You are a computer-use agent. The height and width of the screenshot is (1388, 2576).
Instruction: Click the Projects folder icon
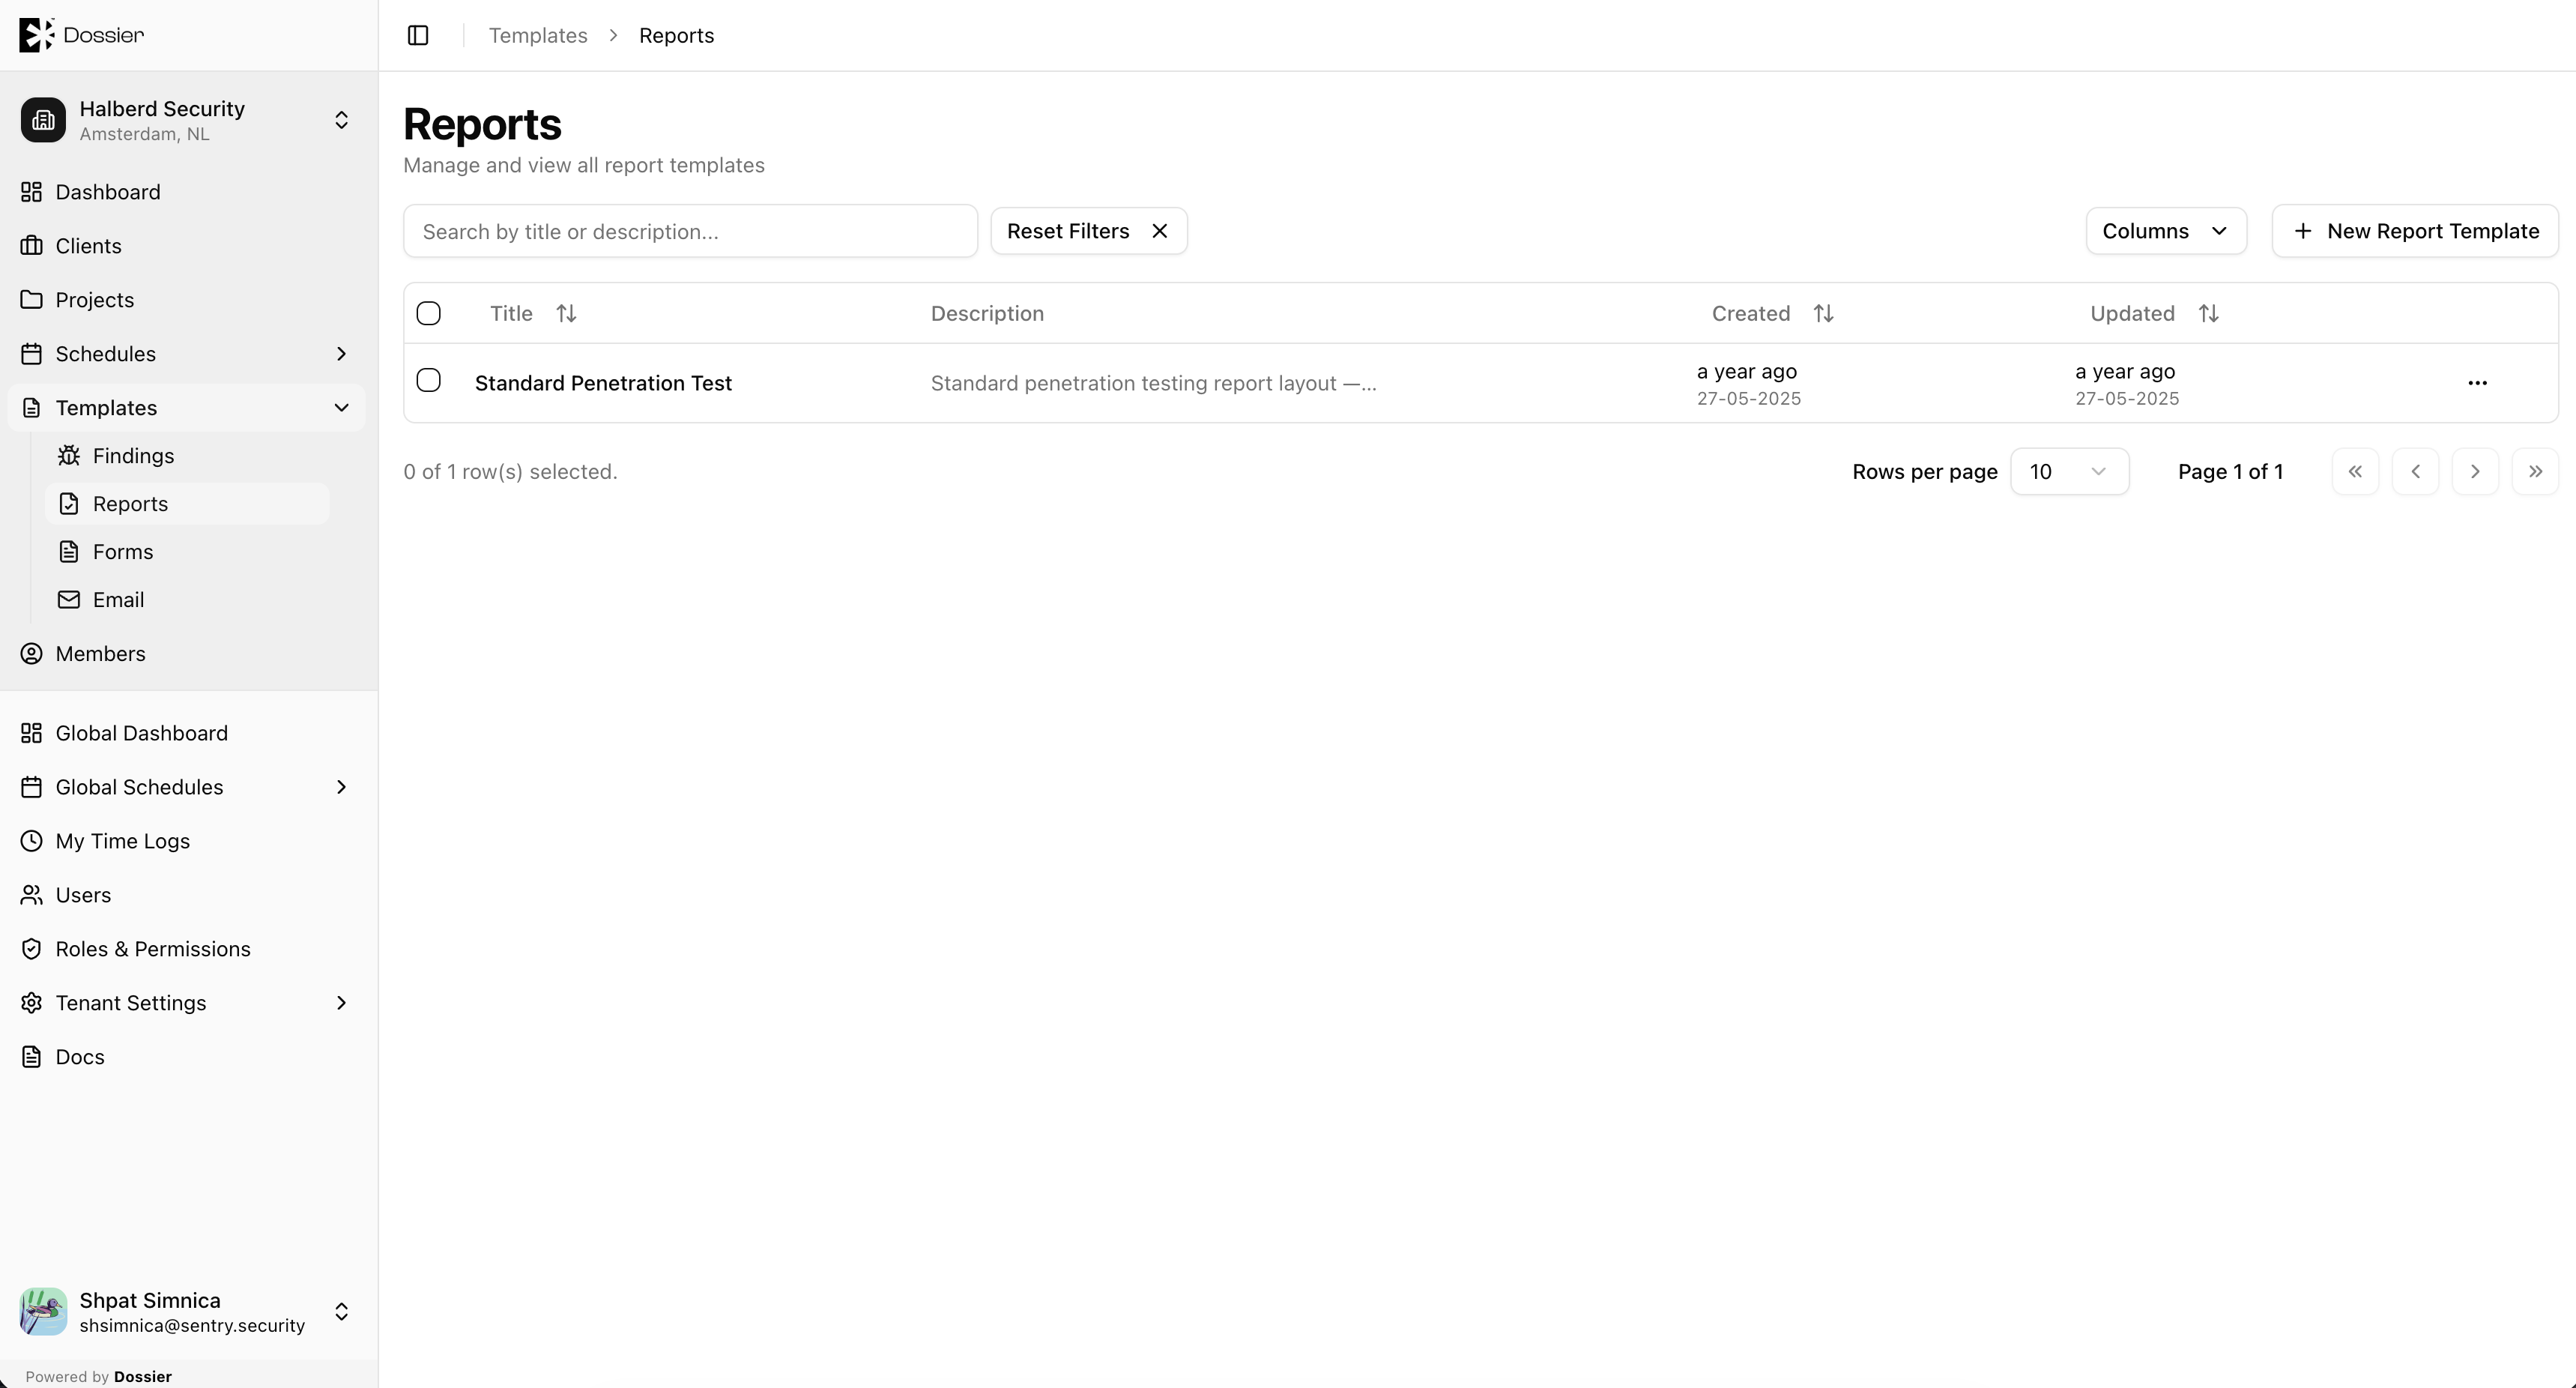(32, 300)
